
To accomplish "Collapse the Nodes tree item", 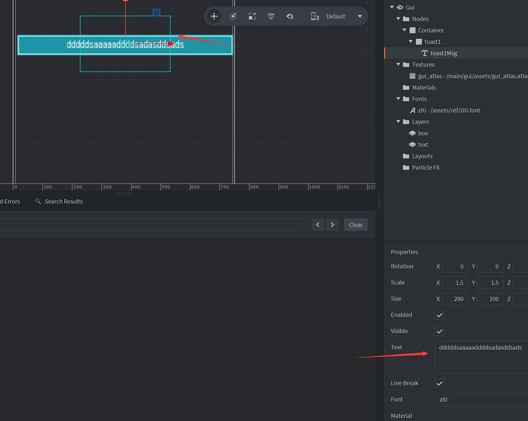I will click(398, 19).
